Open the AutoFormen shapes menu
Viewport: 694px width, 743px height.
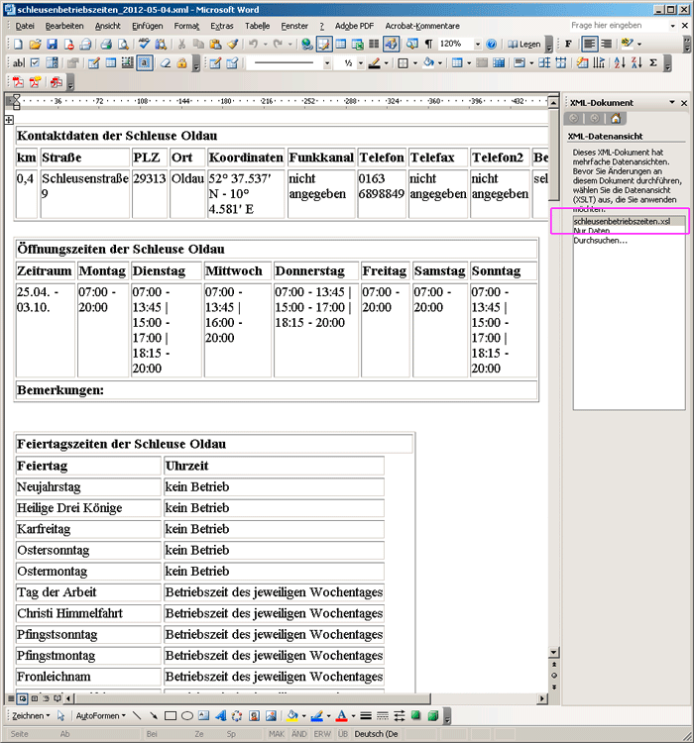pyautogui.click(x=100, y=716)
